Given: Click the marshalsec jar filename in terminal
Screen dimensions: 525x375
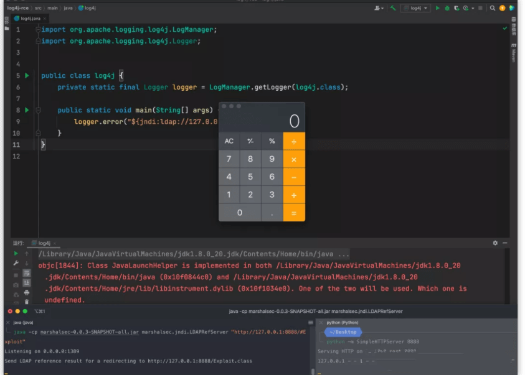Looking at the screenshot, I should [90, 332].
